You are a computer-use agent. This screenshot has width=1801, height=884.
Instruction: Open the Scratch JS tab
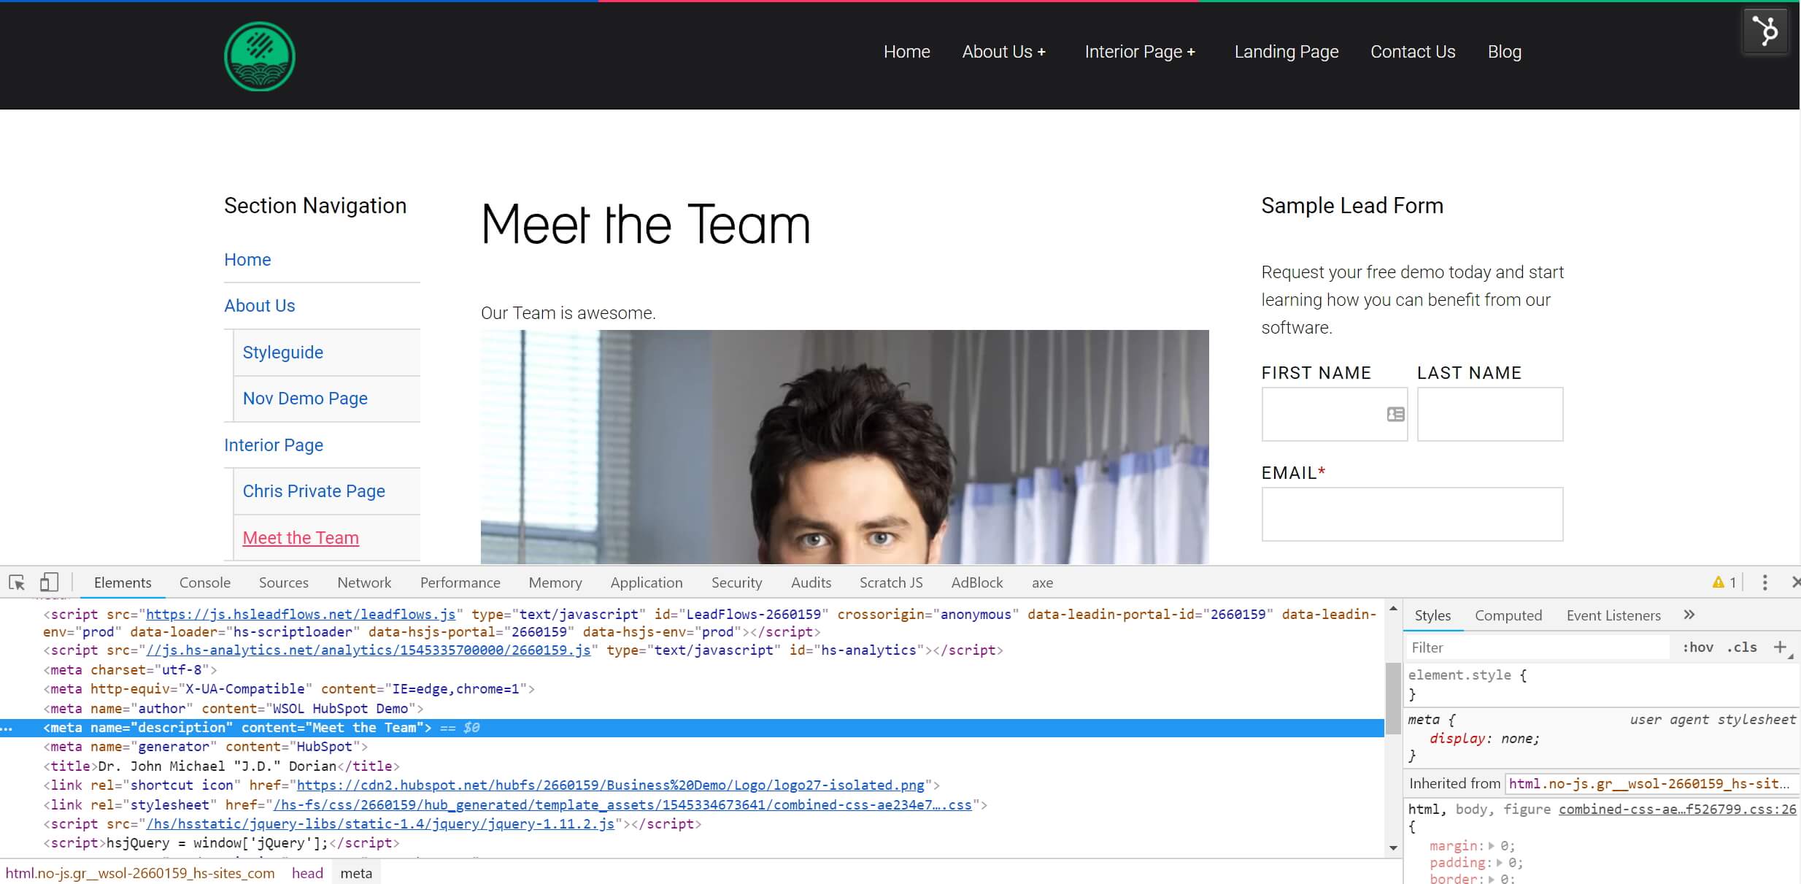click(x=891, y=583)
